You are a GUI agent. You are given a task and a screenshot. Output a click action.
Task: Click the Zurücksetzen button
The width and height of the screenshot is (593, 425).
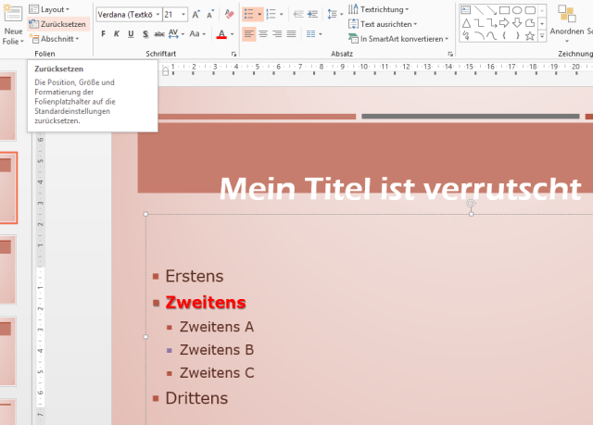(58, 24)
